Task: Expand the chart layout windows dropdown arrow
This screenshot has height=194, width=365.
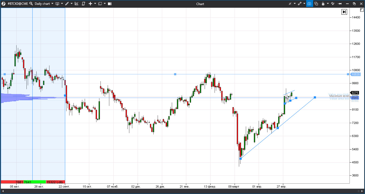Action: click(x=105, y=4)
